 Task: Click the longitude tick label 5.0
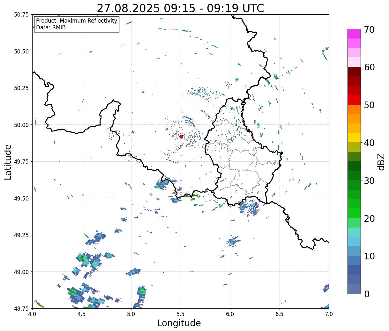click(x=131, y=314)
